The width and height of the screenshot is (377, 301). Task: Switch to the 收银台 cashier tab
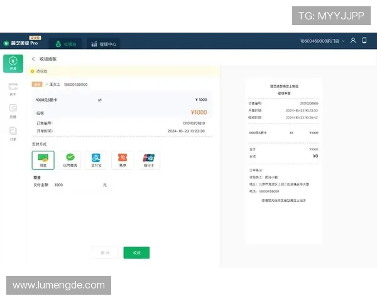pos(65,44)
